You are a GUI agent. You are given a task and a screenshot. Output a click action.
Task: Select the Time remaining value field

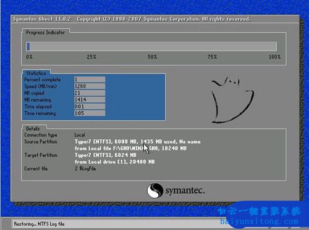tap(90, 113)
